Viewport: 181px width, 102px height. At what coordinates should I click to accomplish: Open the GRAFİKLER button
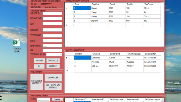pos(53,77)
